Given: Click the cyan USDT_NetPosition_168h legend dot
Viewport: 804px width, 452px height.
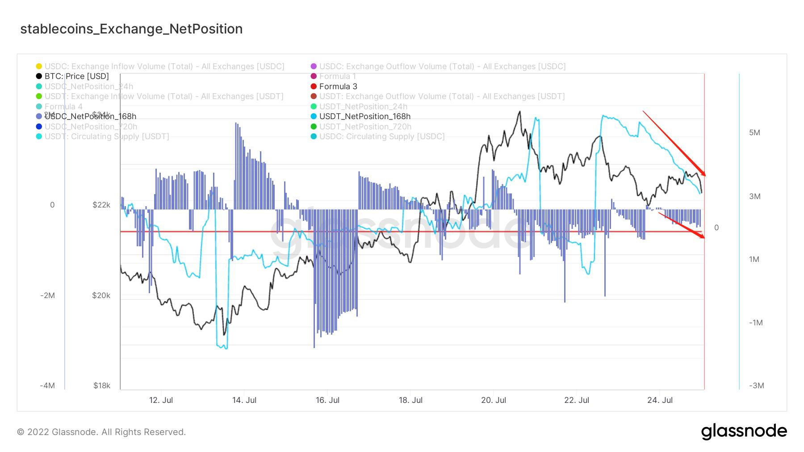Looking at the screenshot, I should pyautogui.click(x=314, y=116).
